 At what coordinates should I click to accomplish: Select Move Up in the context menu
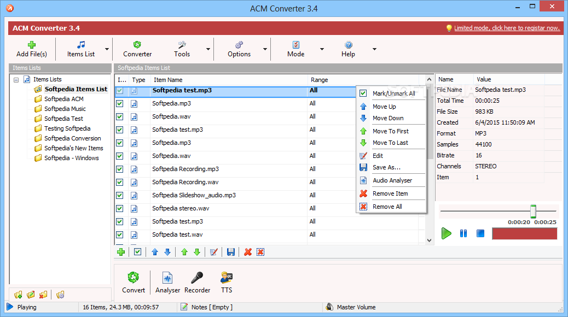click(391, 107)
